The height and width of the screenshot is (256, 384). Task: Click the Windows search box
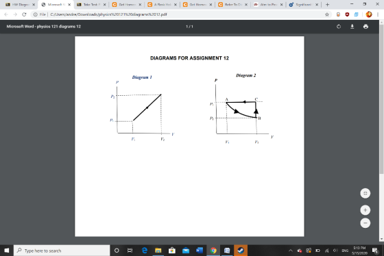coord(62,251)
